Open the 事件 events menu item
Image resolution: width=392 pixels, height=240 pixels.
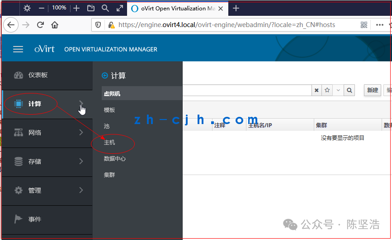(x=47, y=220)
